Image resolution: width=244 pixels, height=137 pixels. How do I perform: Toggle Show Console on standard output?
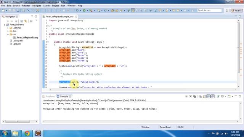pyautogui.click(x=209, y=96)
